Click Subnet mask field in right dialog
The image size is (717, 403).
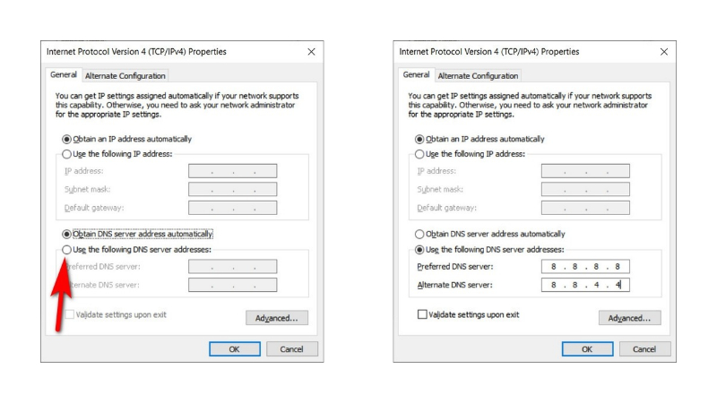pyautogui.click(x=585, y=189)
